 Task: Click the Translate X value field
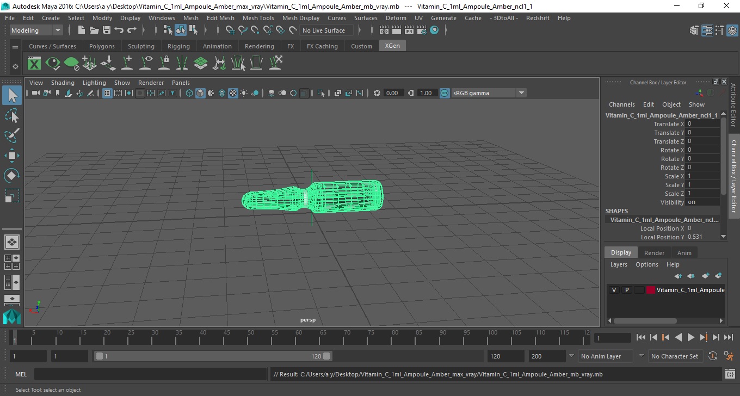pos(703,124)
